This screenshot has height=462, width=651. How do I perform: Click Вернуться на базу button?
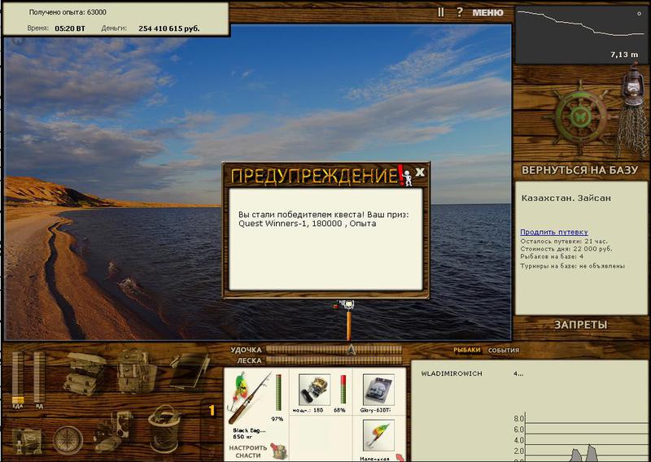pyautogui.click(x=579, y=170)
